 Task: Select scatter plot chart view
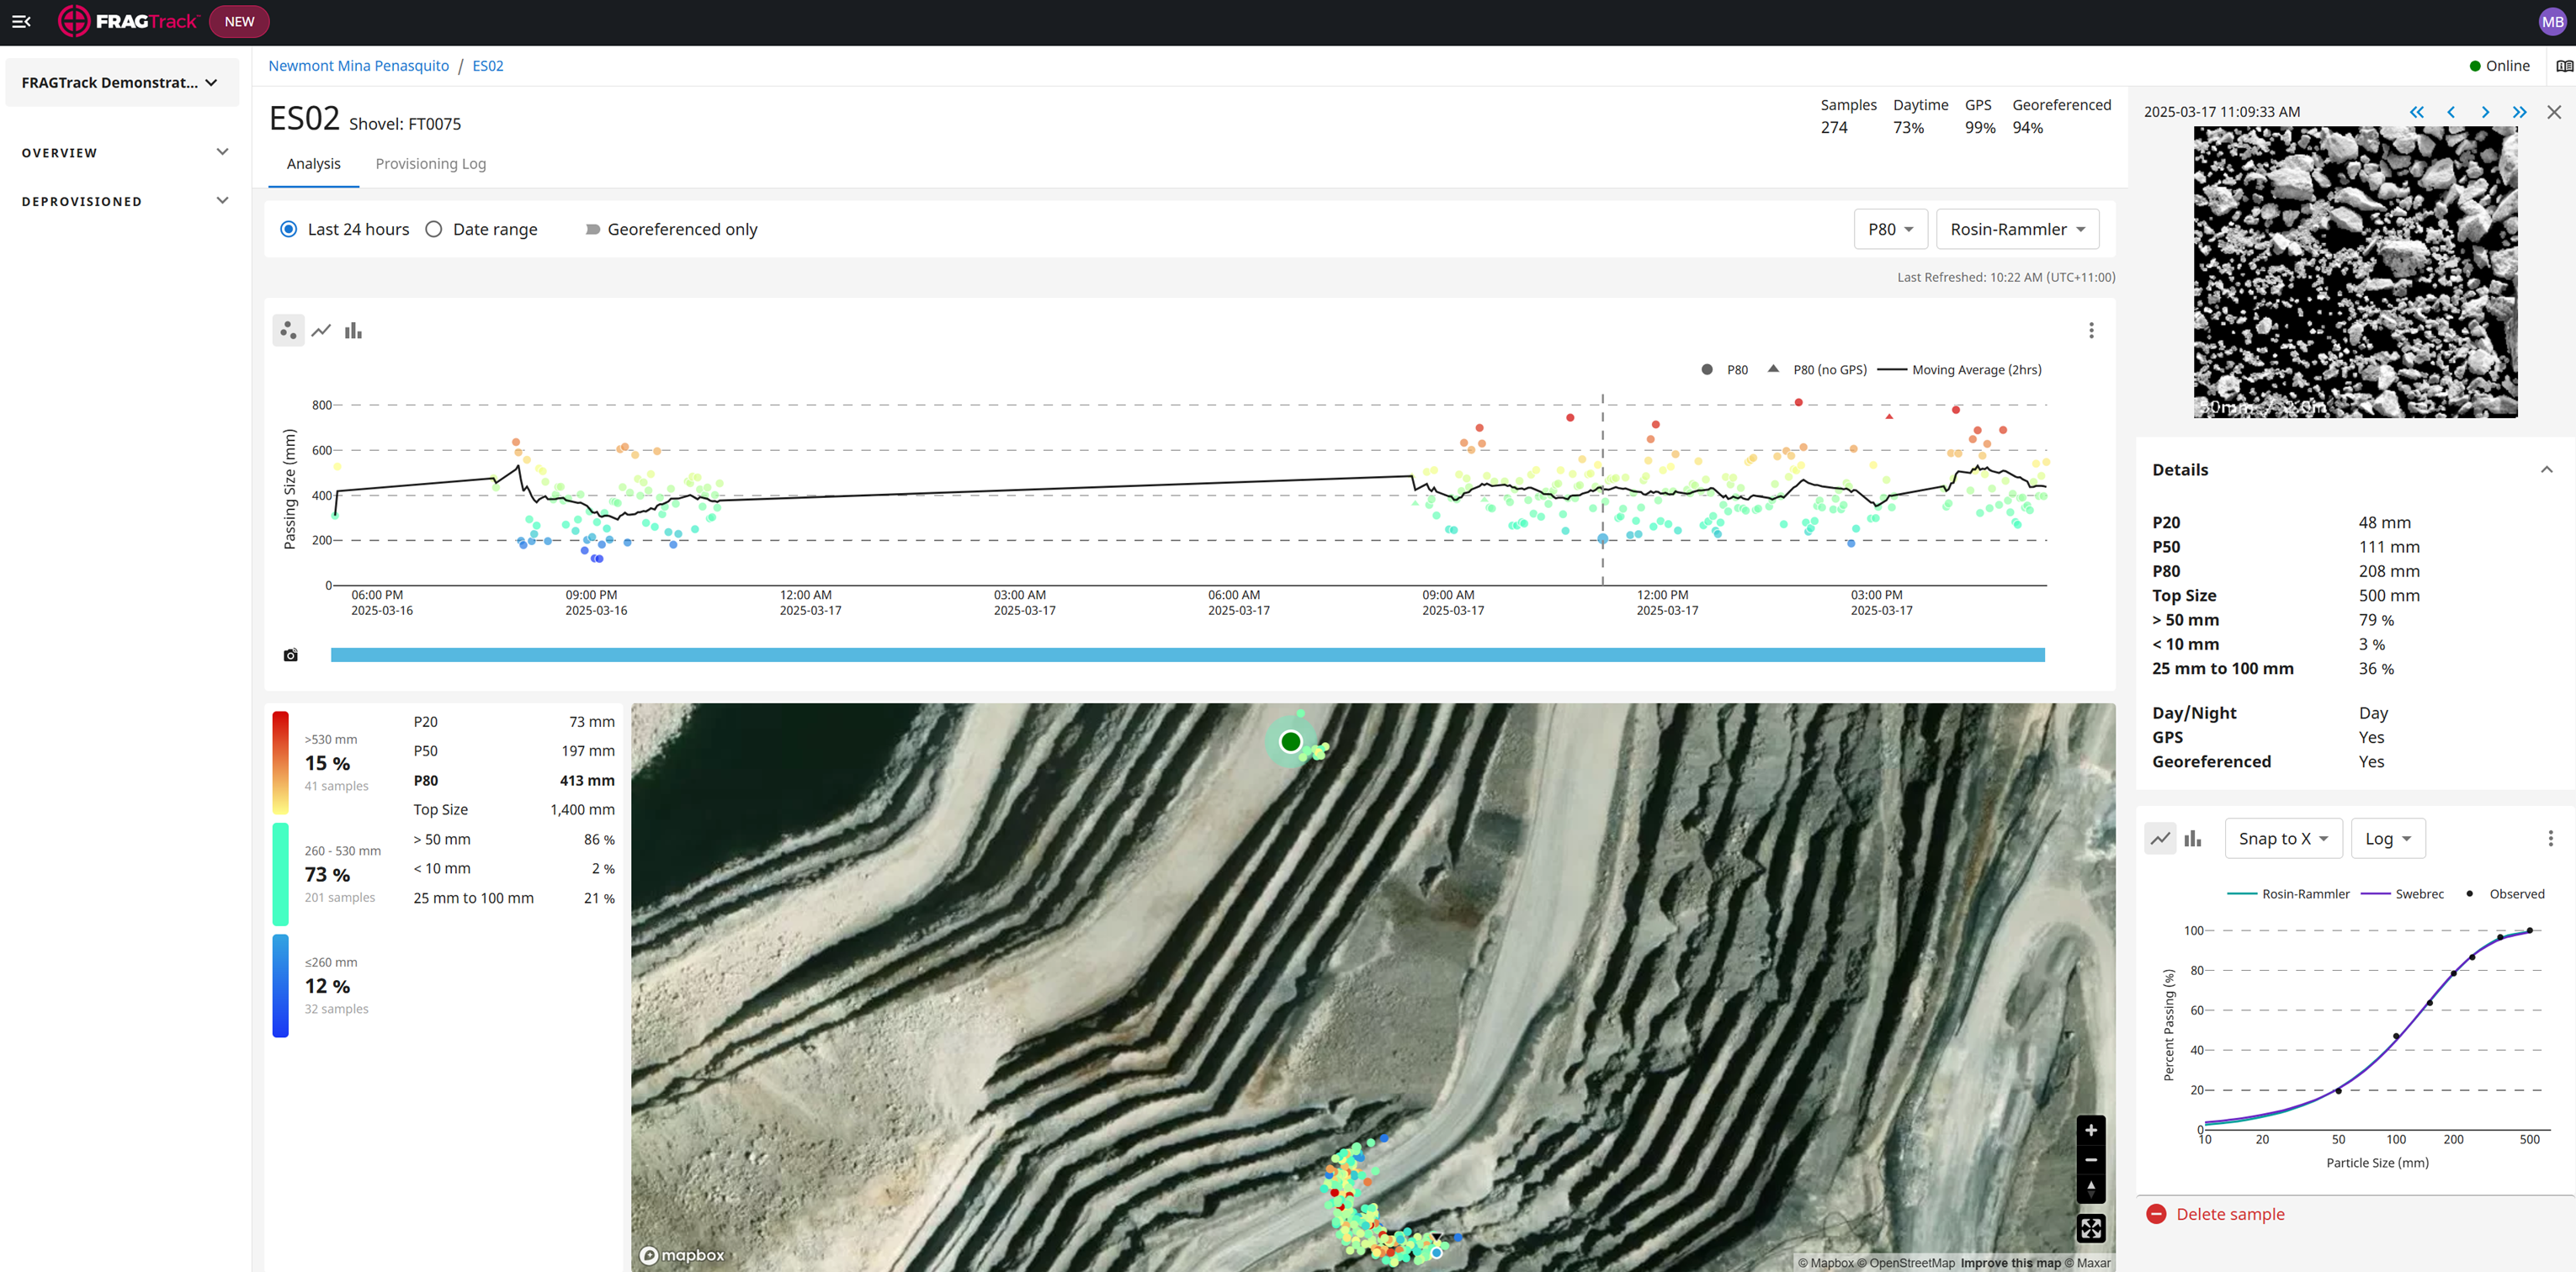[288, 330]
